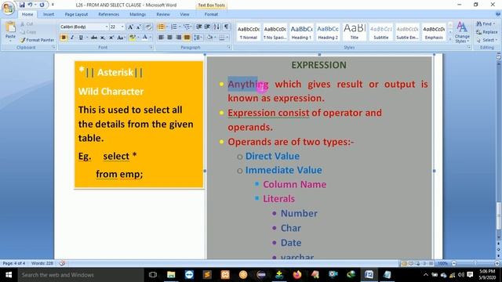Open the Replace dialog
Viewport: 502px width, 282px height.
tap(486, 32)
